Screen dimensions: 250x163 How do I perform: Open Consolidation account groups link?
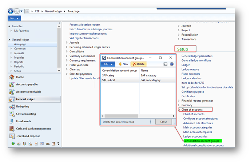click(x=201, y=141)
